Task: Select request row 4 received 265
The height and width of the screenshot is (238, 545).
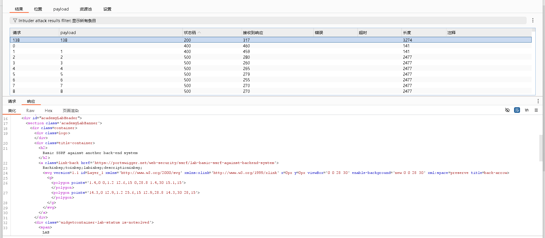Action: (x=271, y=68)
